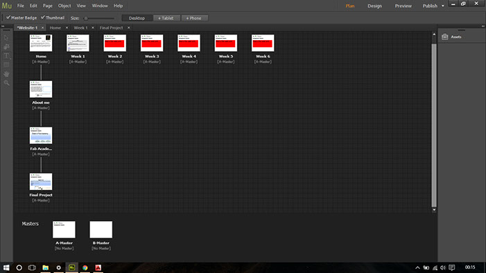This screenshot has width=486, height=273.
Task: Click the Final Project page label
Action: click(41, 195)
